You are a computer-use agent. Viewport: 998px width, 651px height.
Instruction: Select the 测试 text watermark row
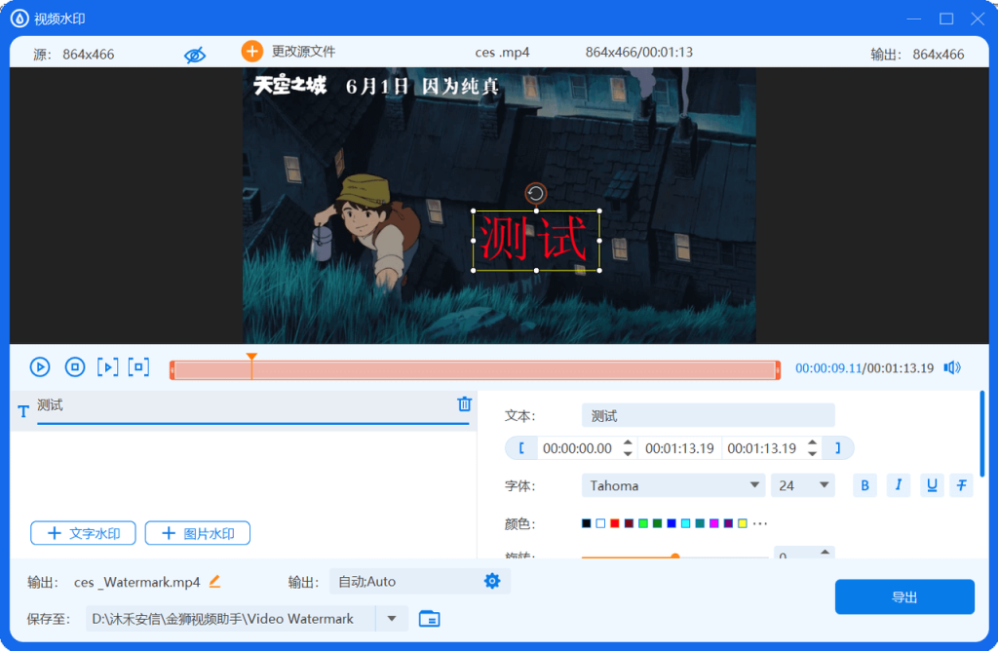243,410
